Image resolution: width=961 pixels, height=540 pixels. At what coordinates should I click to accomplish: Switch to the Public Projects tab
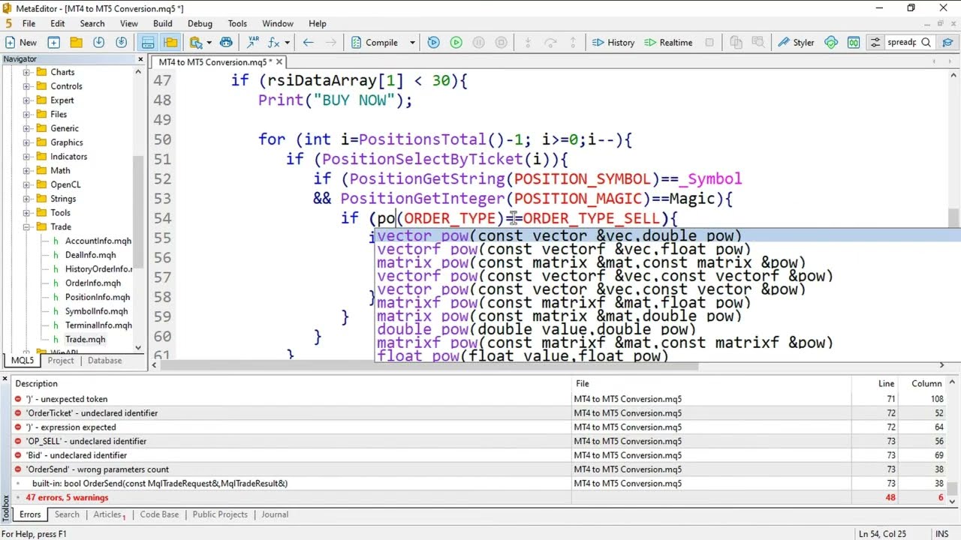[x=220, y=514]
